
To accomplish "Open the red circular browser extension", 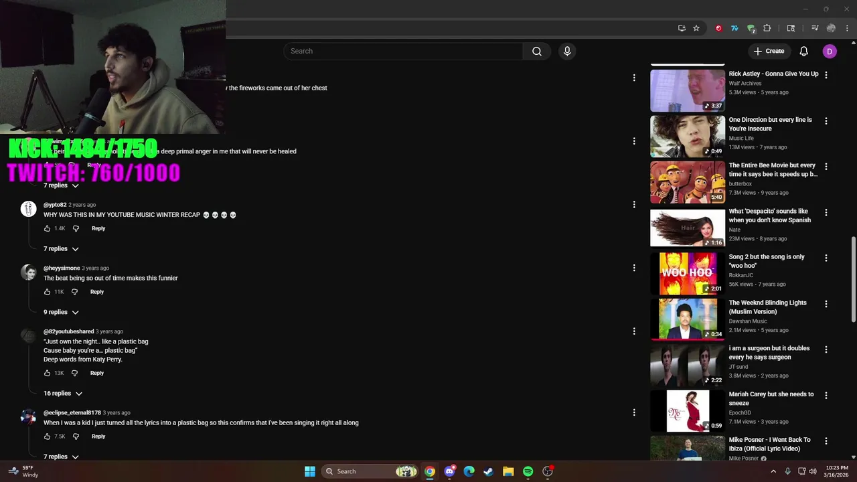I will 718,28.
